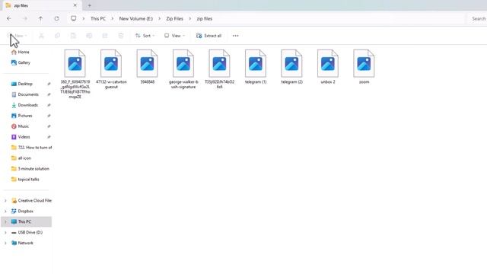Open the 5 minute solution folder
487x274 pixels.
[x=30, y=169]
